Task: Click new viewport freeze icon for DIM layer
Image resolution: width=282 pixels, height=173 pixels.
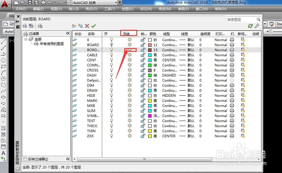Action: [243, 85]
